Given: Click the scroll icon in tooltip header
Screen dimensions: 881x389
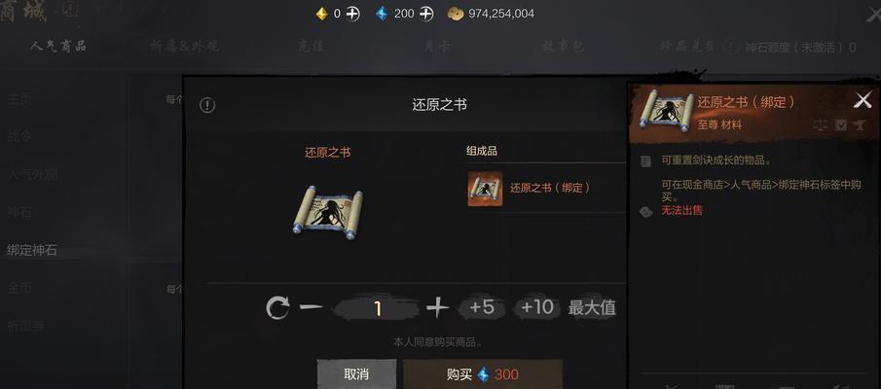Looking at the screenshot, I should click(x=666, y=111).
